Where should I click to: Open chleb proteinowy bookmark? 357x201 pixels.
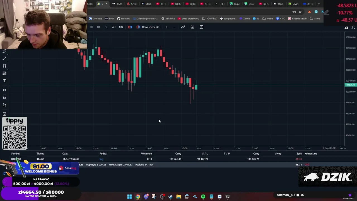coord(188,19)
